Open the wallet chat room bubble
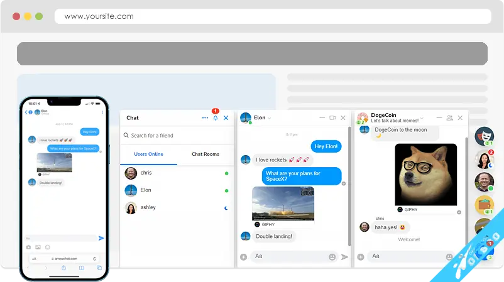Image resolution: width=504 pixels, height=282 pixels. [x=484, y=205]
